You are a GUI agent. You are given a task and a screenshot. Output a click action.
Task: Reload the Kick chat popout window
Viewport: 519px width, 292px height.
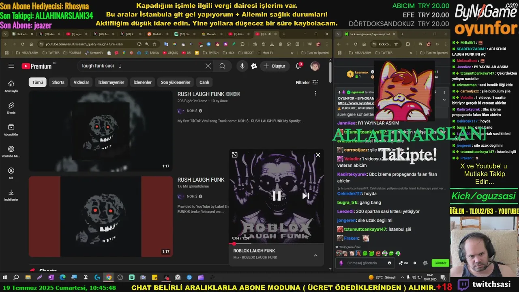pos(355,44)
